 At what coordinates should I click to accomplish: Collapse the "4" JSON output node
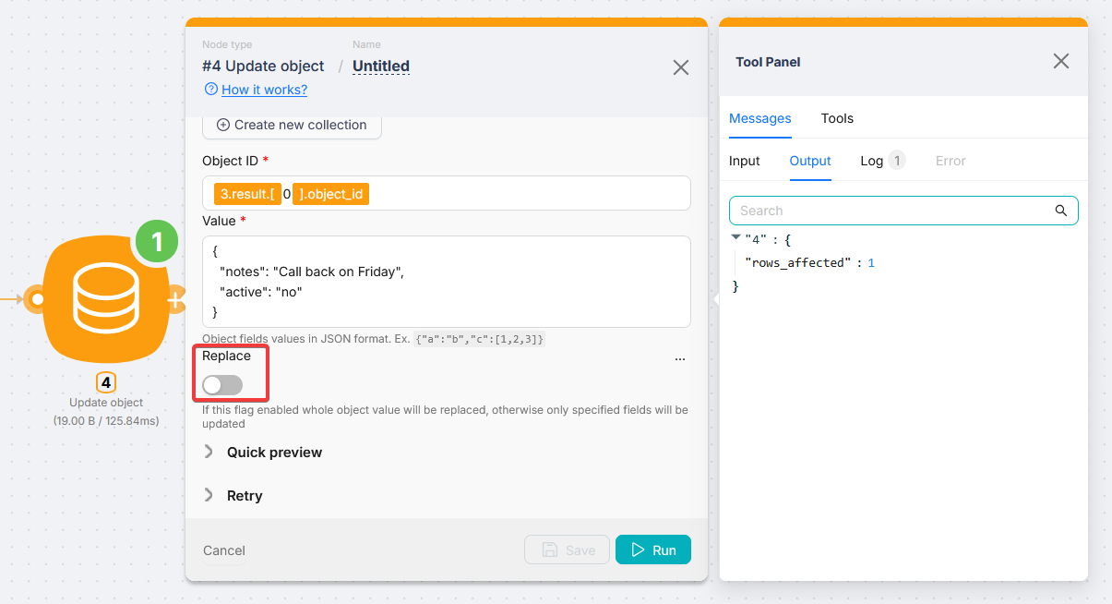click(x=735, y=238)
